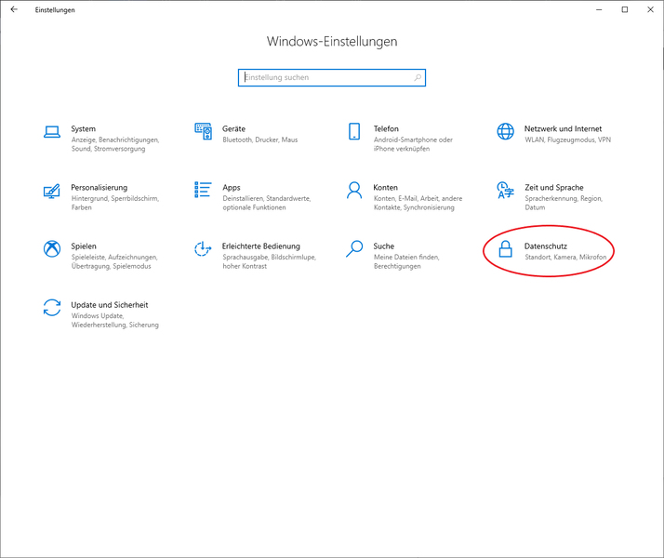Open Personalisierung monitor and pen icon
Viewport: 664px width, 558px height.
pos(52,191)
